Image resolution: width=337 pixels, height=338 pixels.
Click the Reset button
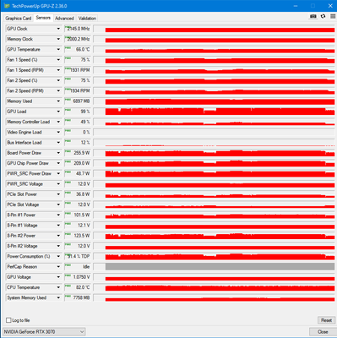tap(326, 320)
